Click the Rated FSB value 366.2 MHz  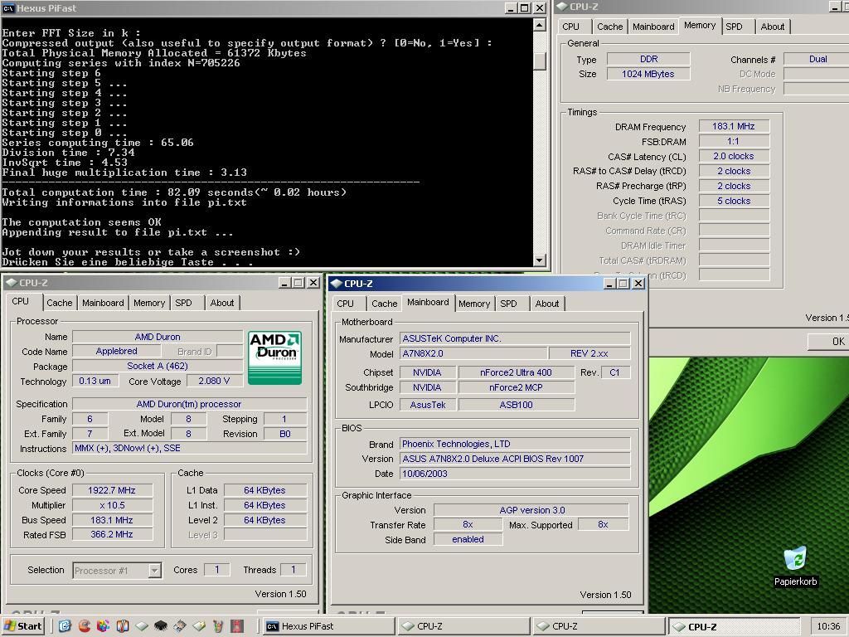(112, 534)
